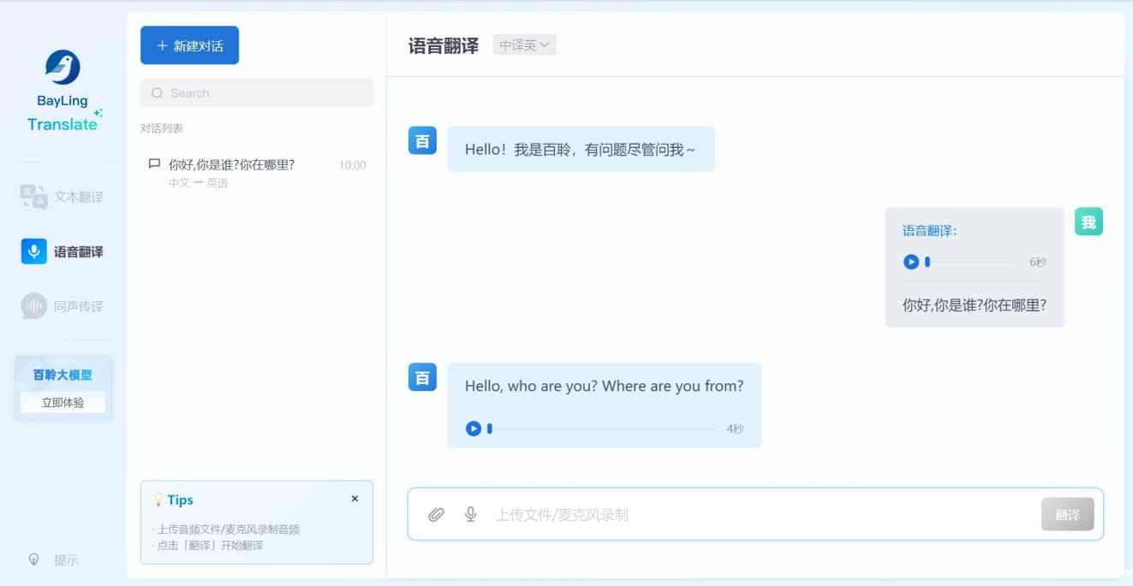Click the 百 bot avatar beside greeting message

pyautogui.click(x=422, y=141)
